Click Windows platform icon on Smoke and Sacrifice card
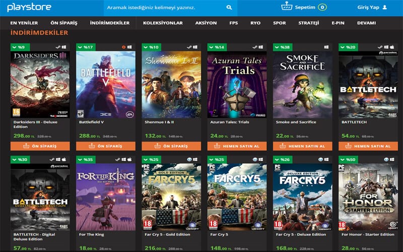 pyautogui.click(x=326, y=47)
